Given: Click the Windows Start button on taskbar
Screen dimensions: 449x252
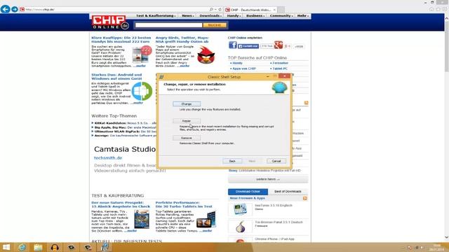Looking at the screenshot, I should (x=6, y=247).
